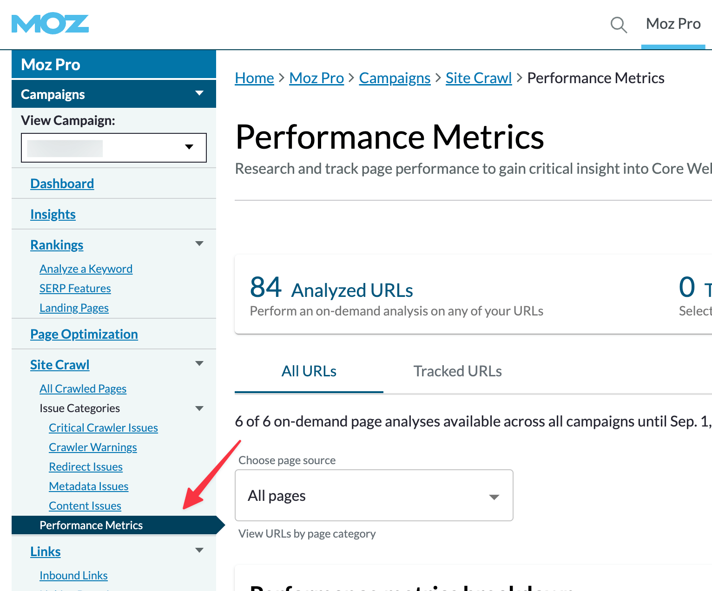Click the Moz logo
The image size is (712, 591).
[x=50, y=24]
